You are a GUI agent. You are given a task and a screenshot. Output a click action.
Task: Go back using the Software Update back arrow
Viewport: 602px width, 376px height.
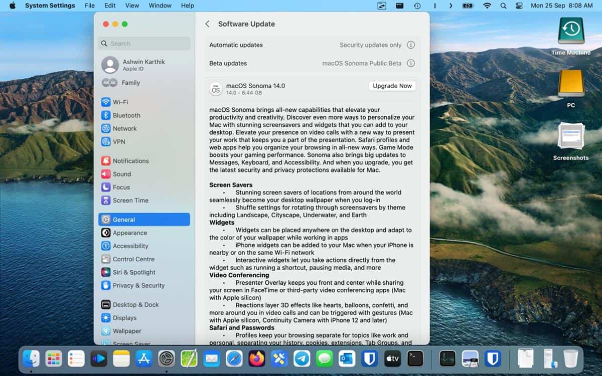[207, 24]
